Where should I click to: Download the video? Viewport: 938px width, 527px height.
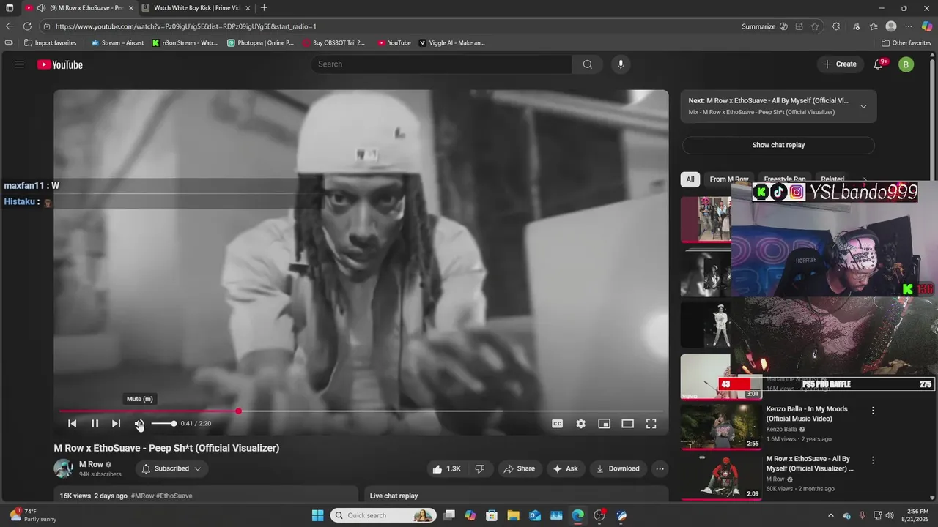618,468
